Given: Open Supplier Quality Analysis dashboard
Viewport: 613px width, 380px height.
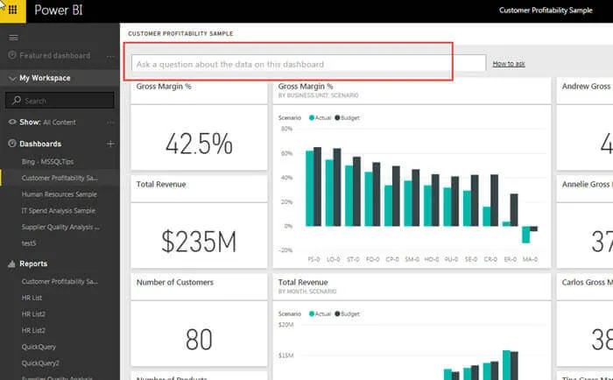Looking at the screenshot, I should coord(60,227).
